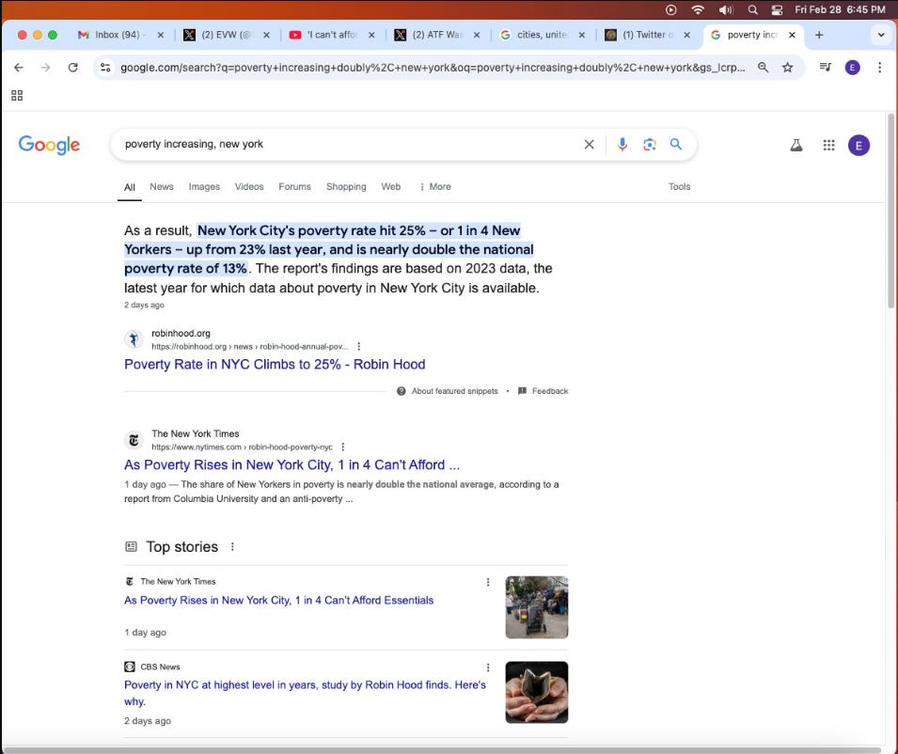Open macOS Wi-Fi menu bar icon

698,9
